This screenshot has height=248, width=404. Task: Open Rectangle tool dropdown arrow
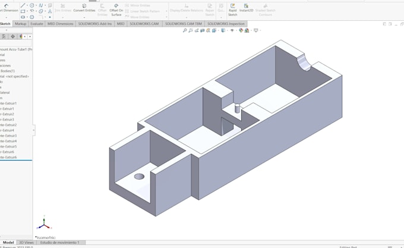[27, 11]
